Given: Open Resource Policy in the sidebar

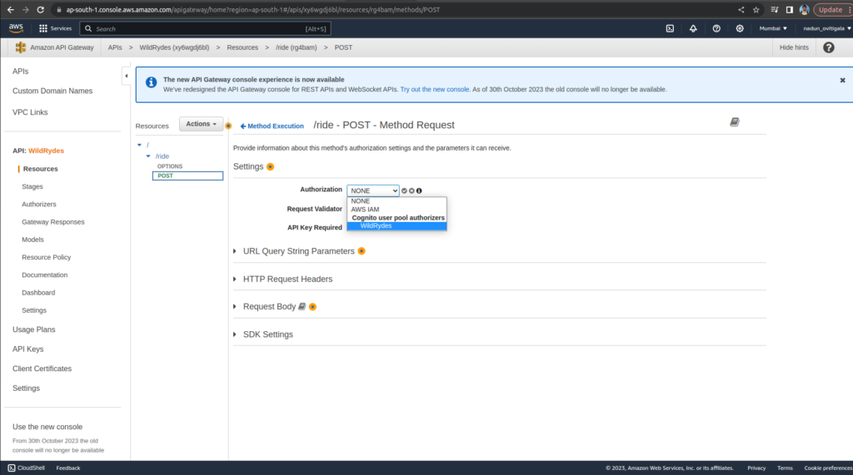Looking at the screenshot, I should [x=47, y=257].
